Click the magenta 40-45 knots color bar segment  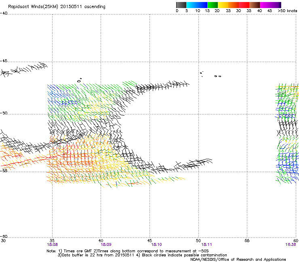[x=265, y=5]
